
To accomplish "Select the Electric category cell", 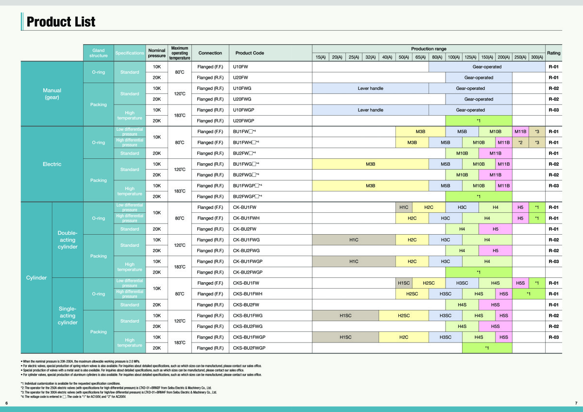I will [x=52, y=164].
